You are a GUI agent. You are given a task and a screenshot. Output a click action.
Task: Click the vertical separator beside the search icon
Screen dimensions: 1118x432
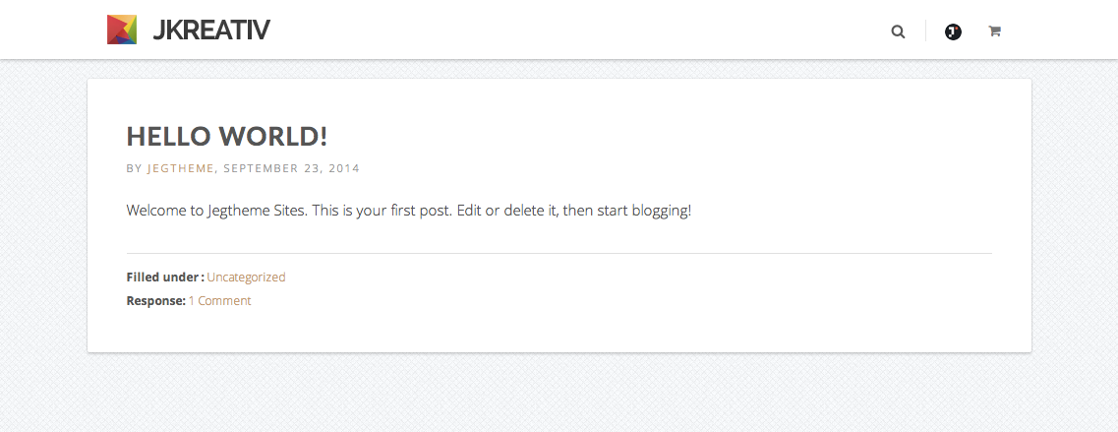(925, 31)
